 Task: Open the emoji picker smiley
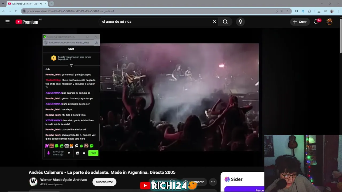[x=69, y=153]
